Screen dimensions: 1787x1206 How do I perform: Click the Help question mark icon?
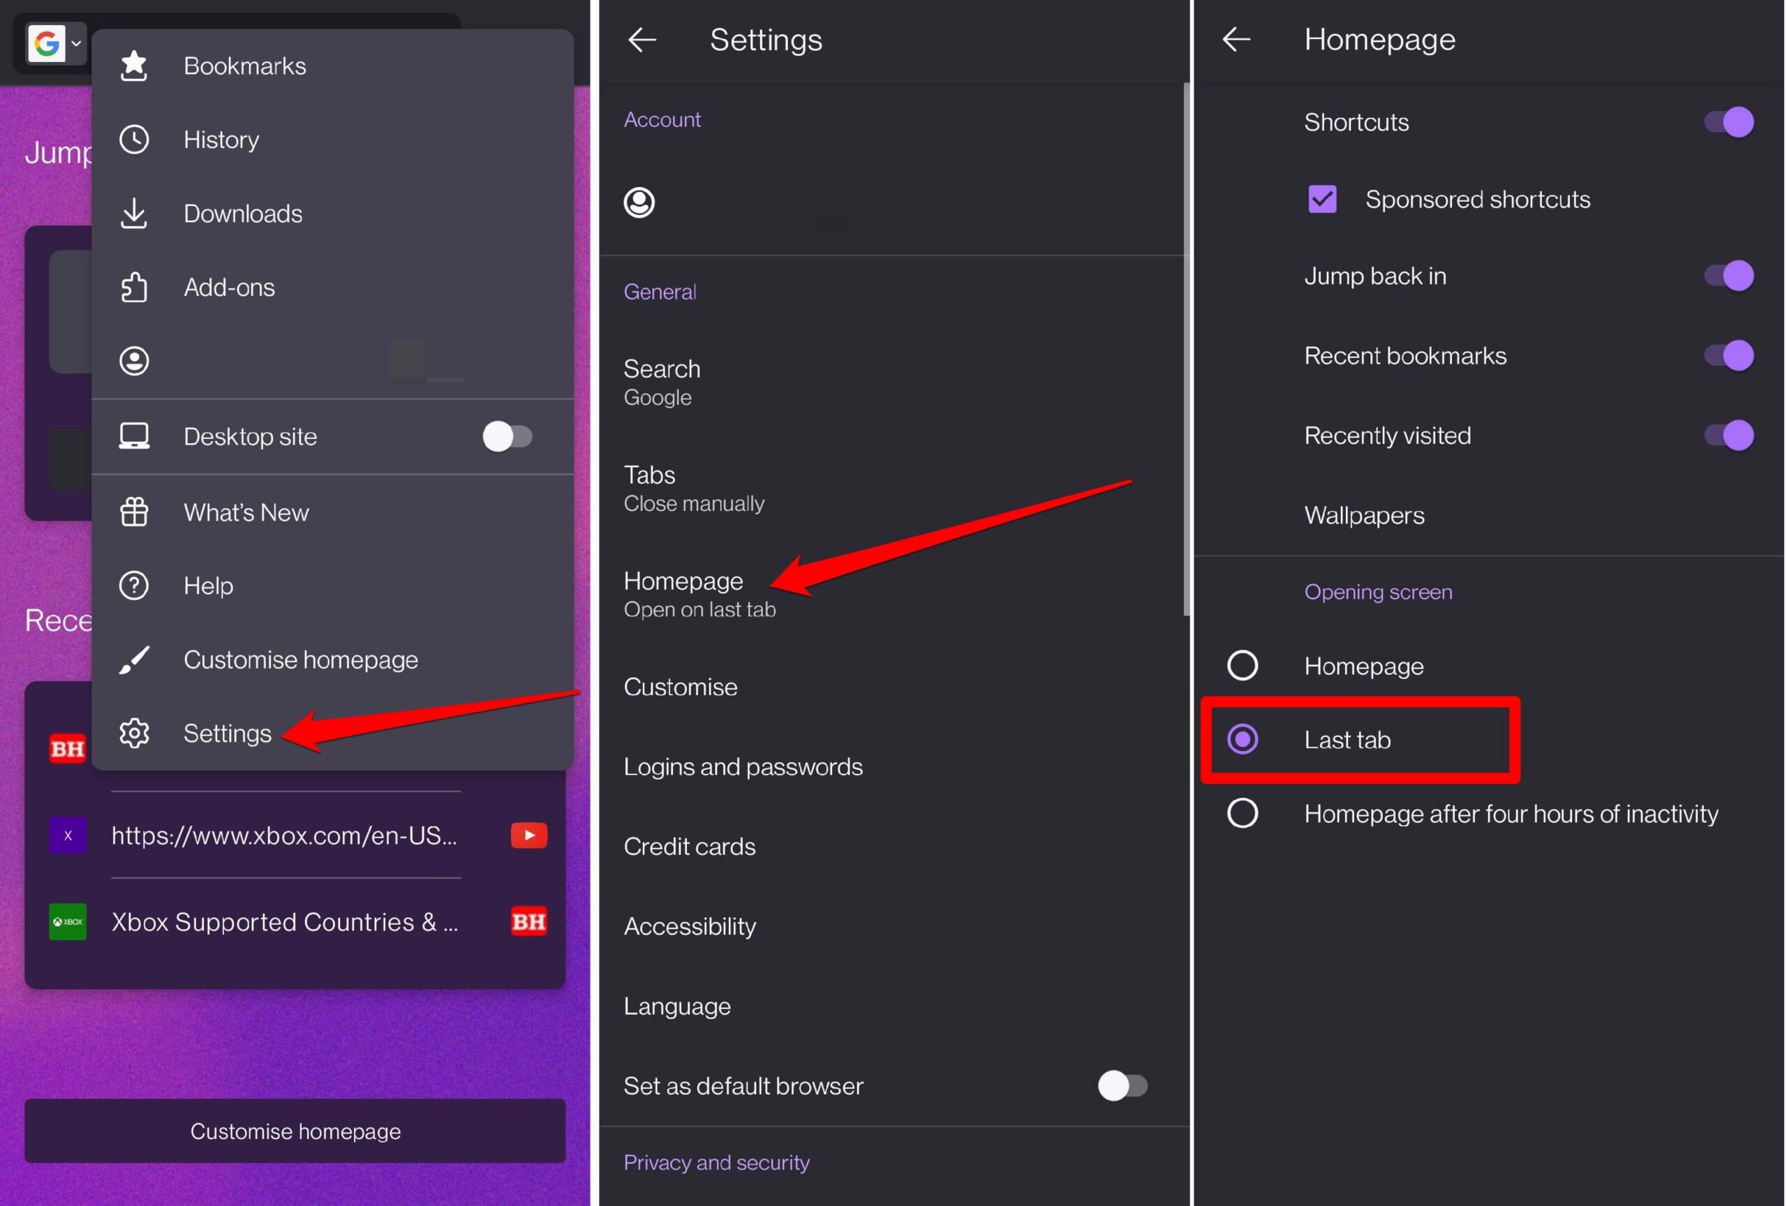pos(134,586)
